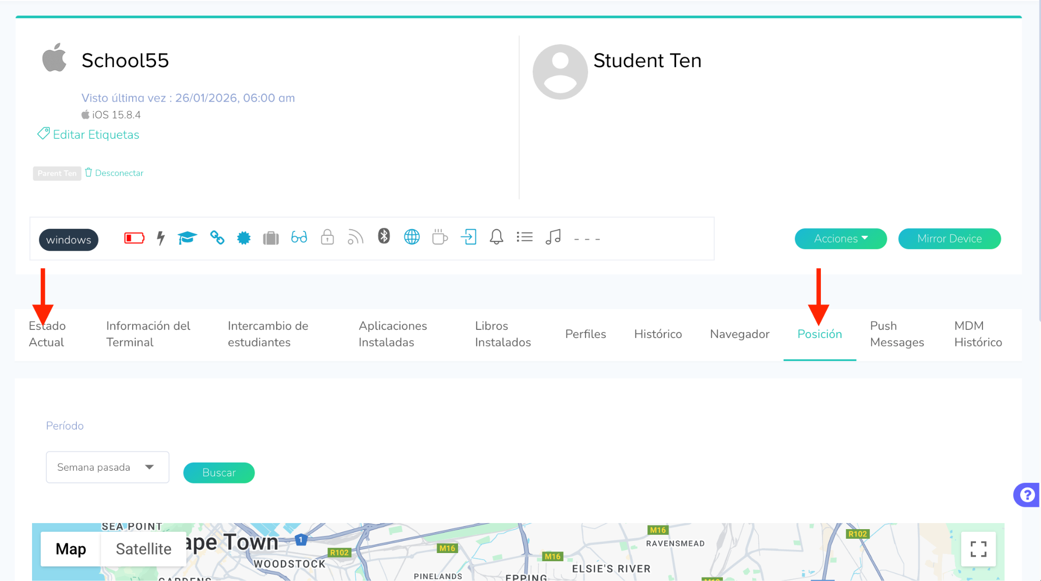Click the Mirror Device button
The width and height of the screenshot is (1041, 581).
[949, 239]
